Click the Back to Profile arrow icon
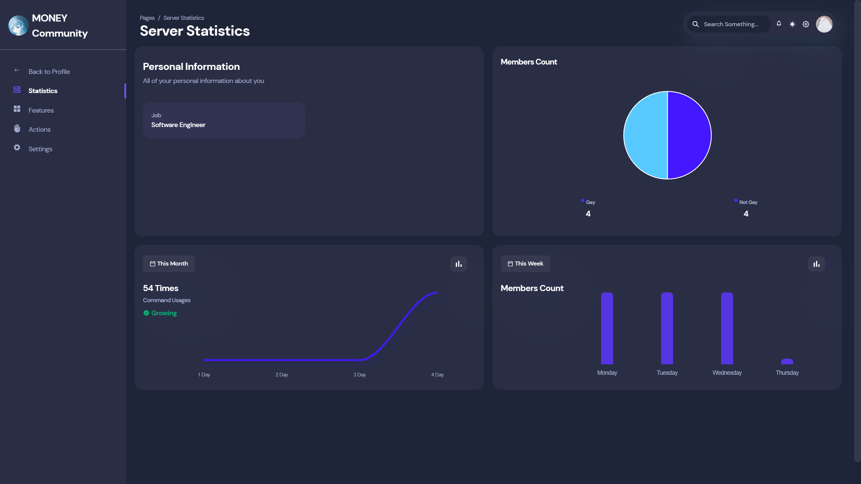861x484 pixels. tap(17, 70)
